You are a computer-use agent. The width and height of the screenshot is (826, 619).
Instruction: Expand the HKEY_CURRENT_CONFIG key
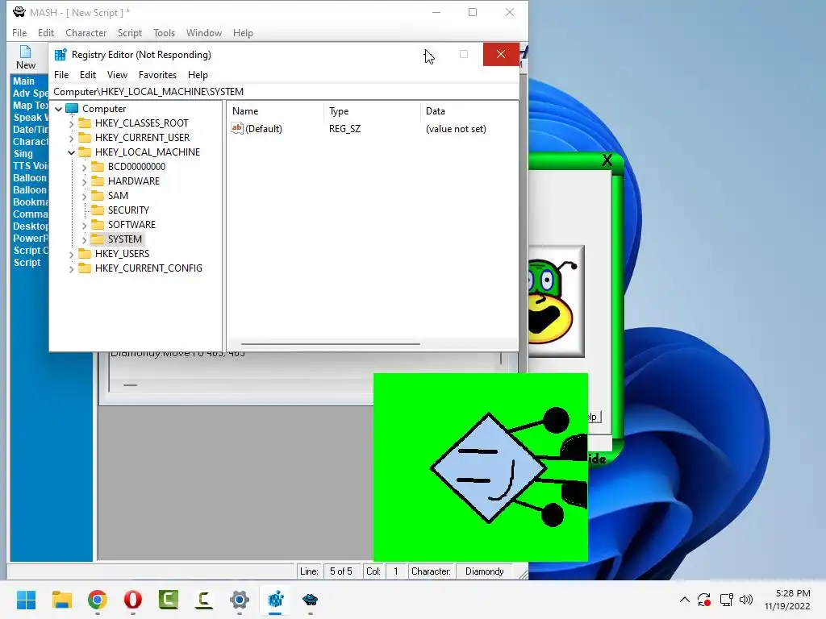[71, 268]
